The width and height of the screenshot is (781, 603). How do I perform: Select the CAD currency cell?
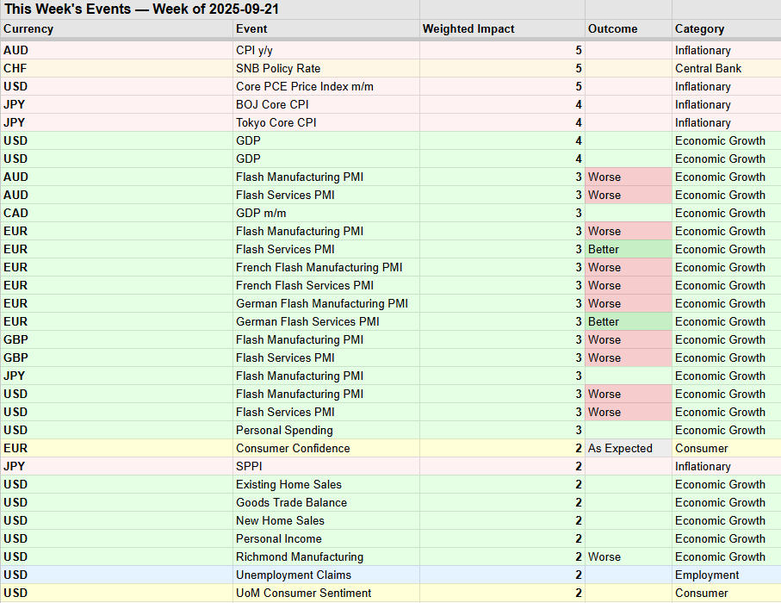[15, 213]
